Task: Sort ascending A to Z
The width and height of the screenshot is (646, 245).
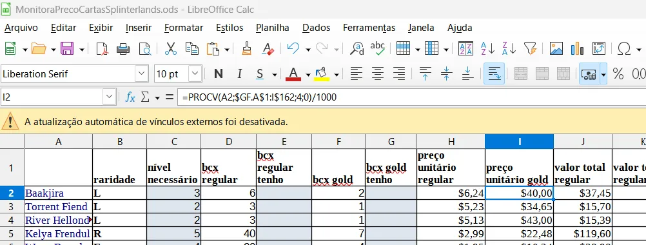Action: [x=488, y=49]
